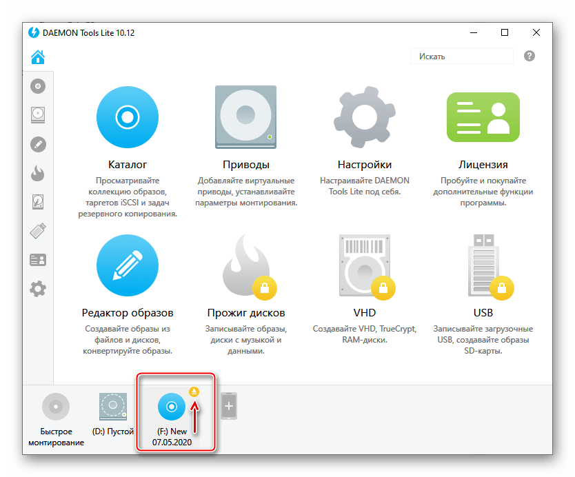Image resolution: width=575 pixels, height=477 pixels.
Task: Open the large Приводы tile
Action: 245,117
